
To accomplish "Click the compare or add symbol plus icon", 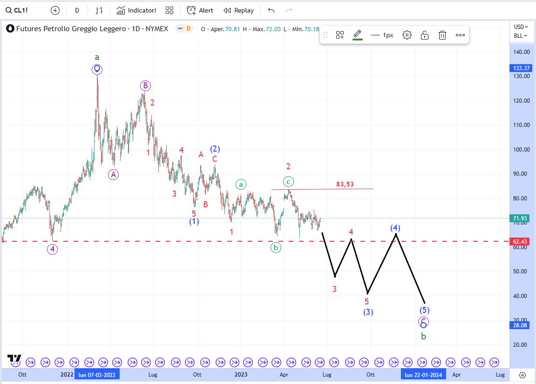I will coord(55,10).
